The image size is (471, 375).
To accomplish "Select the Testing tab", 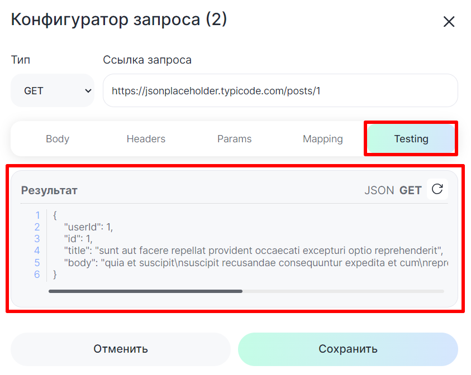I will [411, 139].
